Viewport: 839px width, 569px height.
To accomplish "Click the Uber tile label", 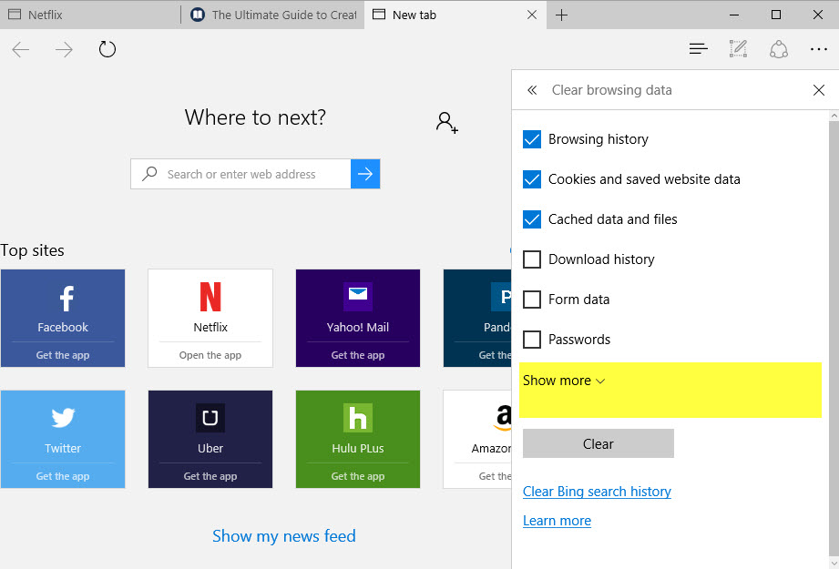I will click(x=210, y=448).
